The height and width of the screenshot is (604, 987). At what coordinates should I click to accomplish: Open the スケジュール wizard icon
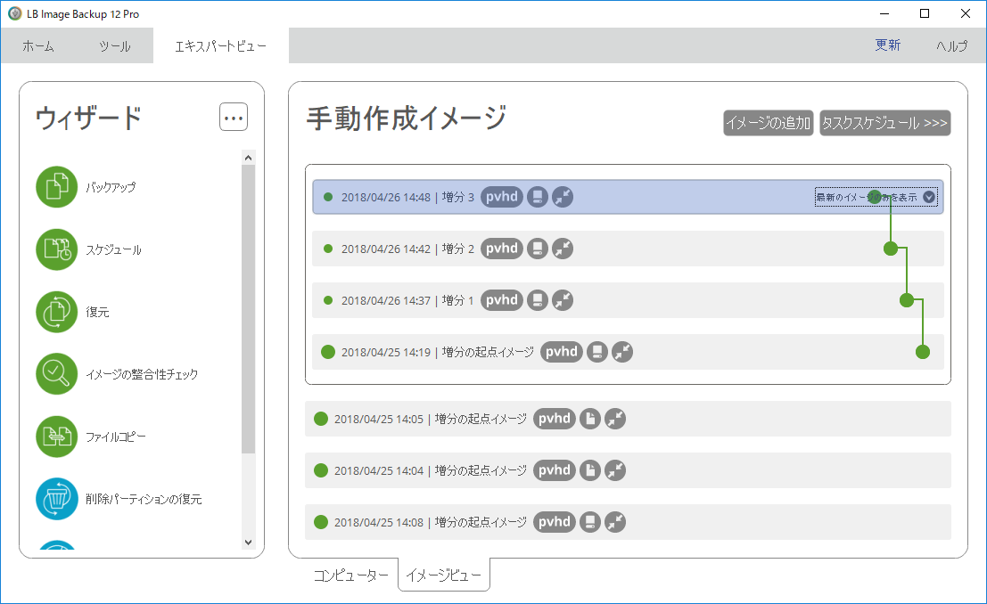tap(57, 249)
